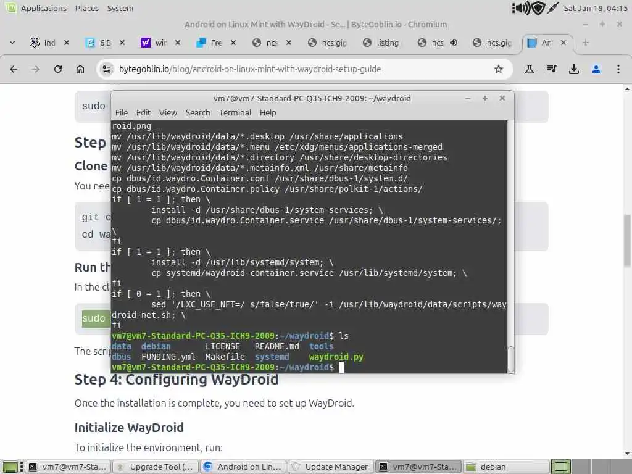This screenshot has height=474, width=632.
Task: Bookmark this page with the star
Action: pos(499,69)
